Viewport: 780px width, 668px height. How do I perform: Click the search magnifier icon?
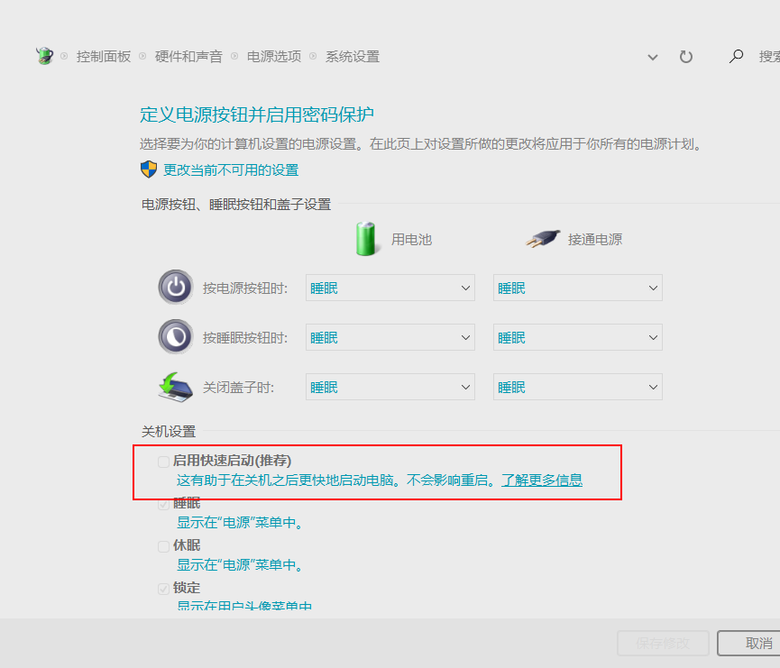[x=735, y=56]
